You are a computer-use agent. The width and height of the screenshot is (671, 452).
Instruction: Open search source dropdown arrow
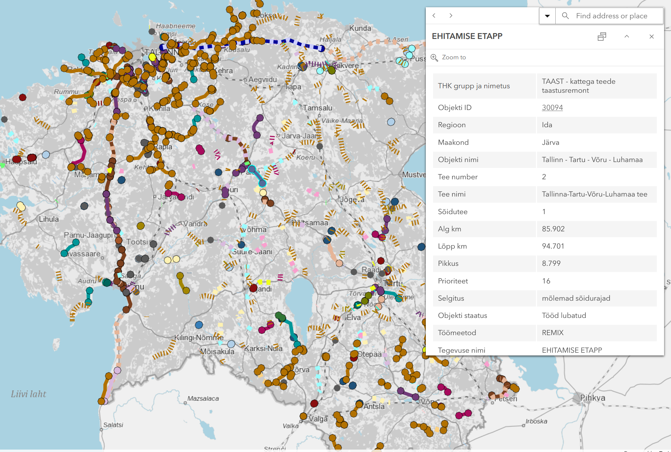pyautogui.click(x=547, y=16)
